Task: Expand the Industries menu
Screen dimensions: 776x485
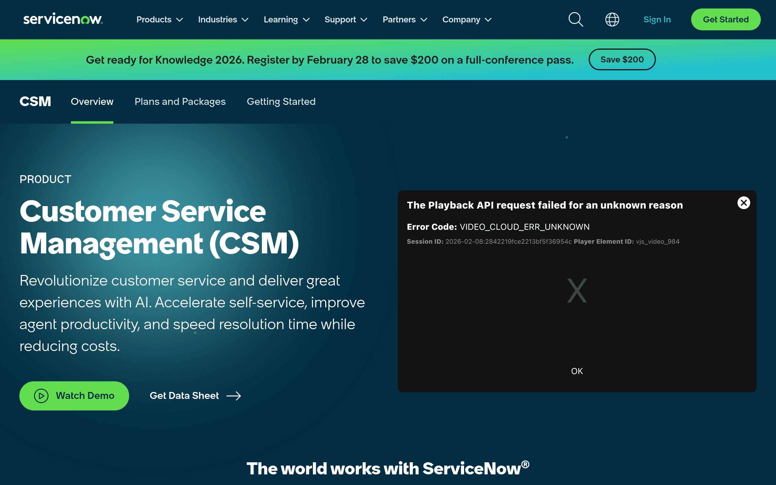Action: (x=223, y=20)
